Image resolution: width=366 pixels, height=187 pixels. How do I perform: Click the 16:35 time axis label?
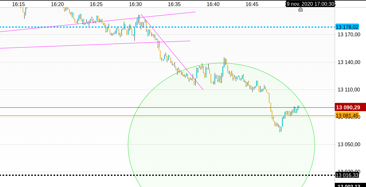pyautogui.click(x=174, y=4)
